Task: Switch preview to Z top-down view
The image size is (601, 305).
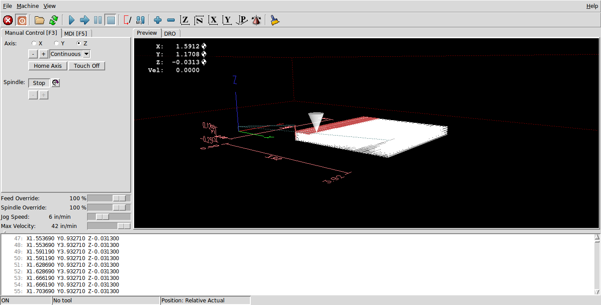Action: (x=185, y=20)
